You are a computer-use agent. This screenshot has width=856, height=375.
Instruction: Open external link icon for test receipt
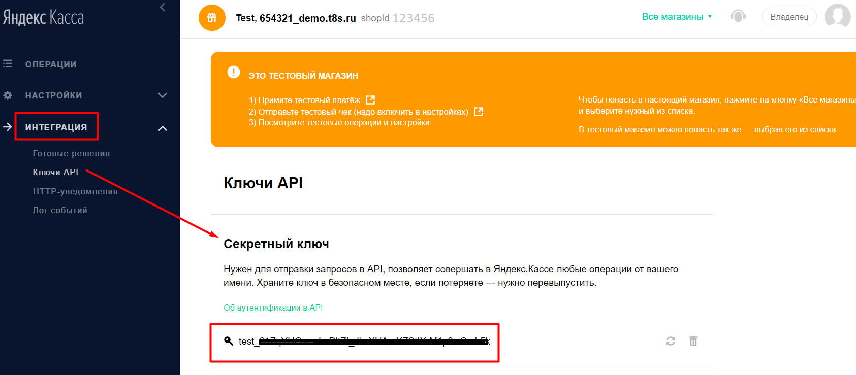click(x=479, y=112)
